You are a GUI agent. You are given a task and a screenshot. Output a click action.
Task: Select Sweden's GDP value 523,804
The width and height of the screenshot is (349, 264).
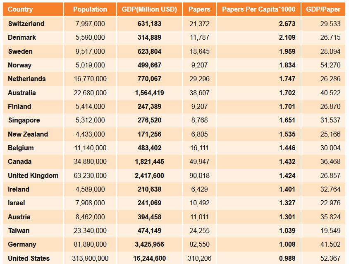tap(149, 51)
